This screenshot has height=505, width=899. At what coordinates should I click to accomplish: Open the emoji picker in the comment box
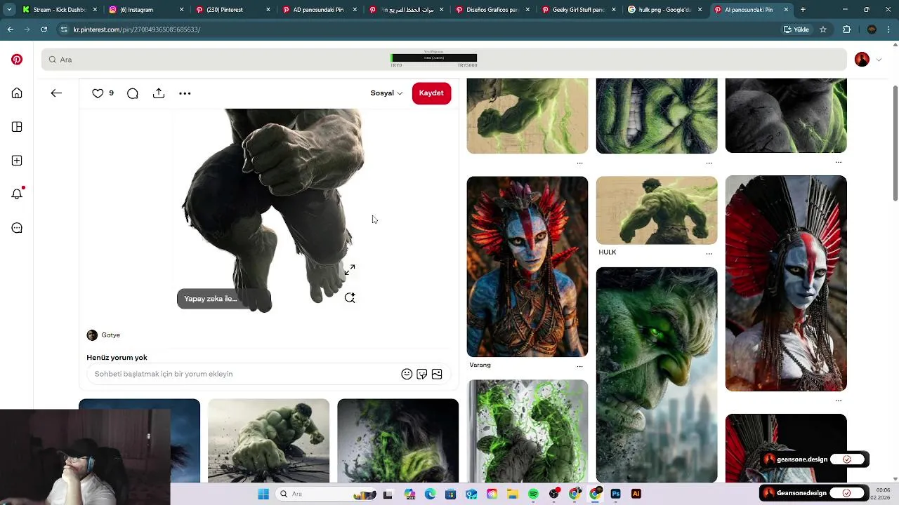pyautogui.click(x=407, y=374)
